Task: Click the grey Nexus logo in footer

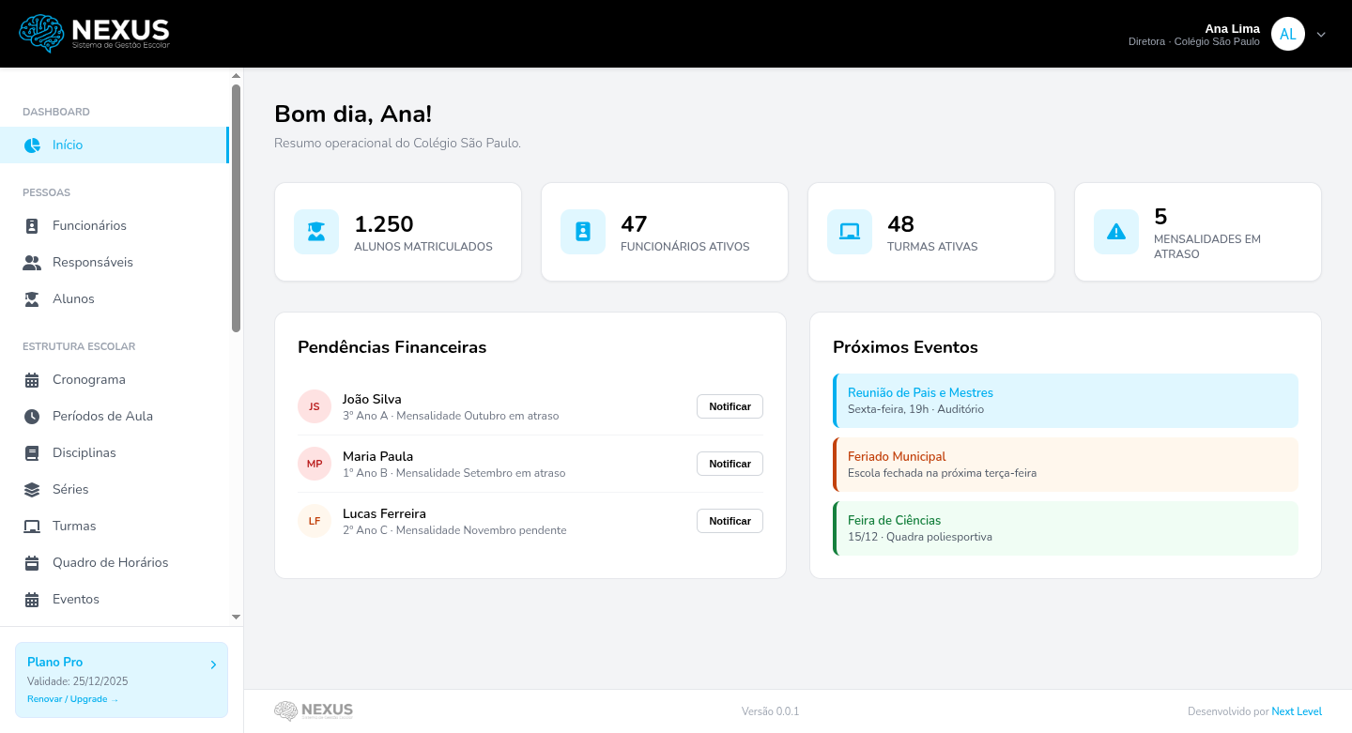Action: (314, 710)
